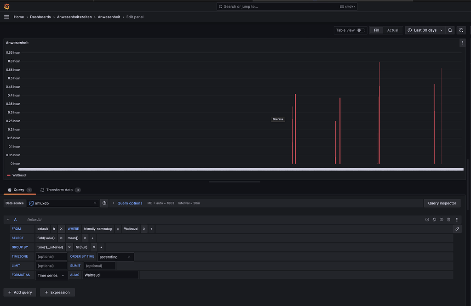Image resolution: width=471 pixels, height=306 pixels.
Task: Delete query A with the trash icon
Action: pos(448,219)
